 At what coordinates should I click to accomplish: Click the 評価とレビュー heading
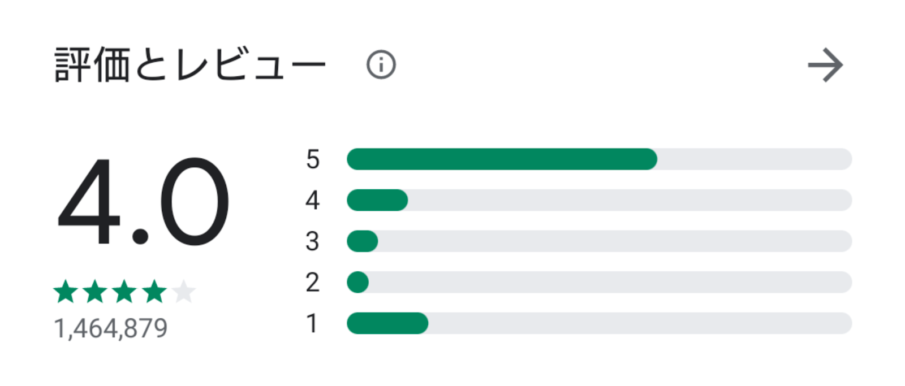coord(190,65)
